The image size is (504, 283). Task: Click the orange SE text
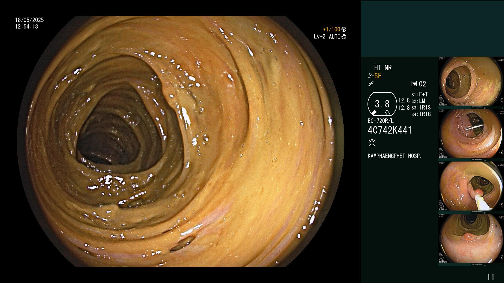(378, 76)
